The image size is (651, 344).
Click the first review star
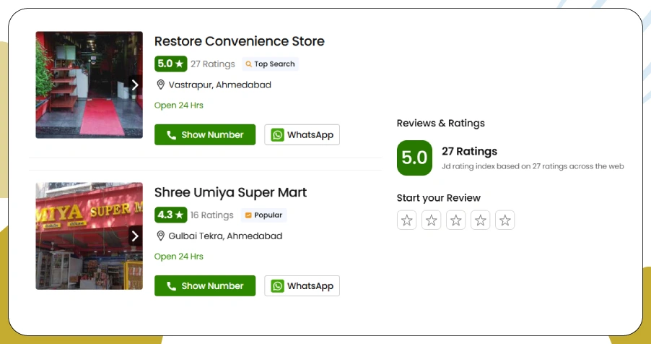tap(407, 220)
